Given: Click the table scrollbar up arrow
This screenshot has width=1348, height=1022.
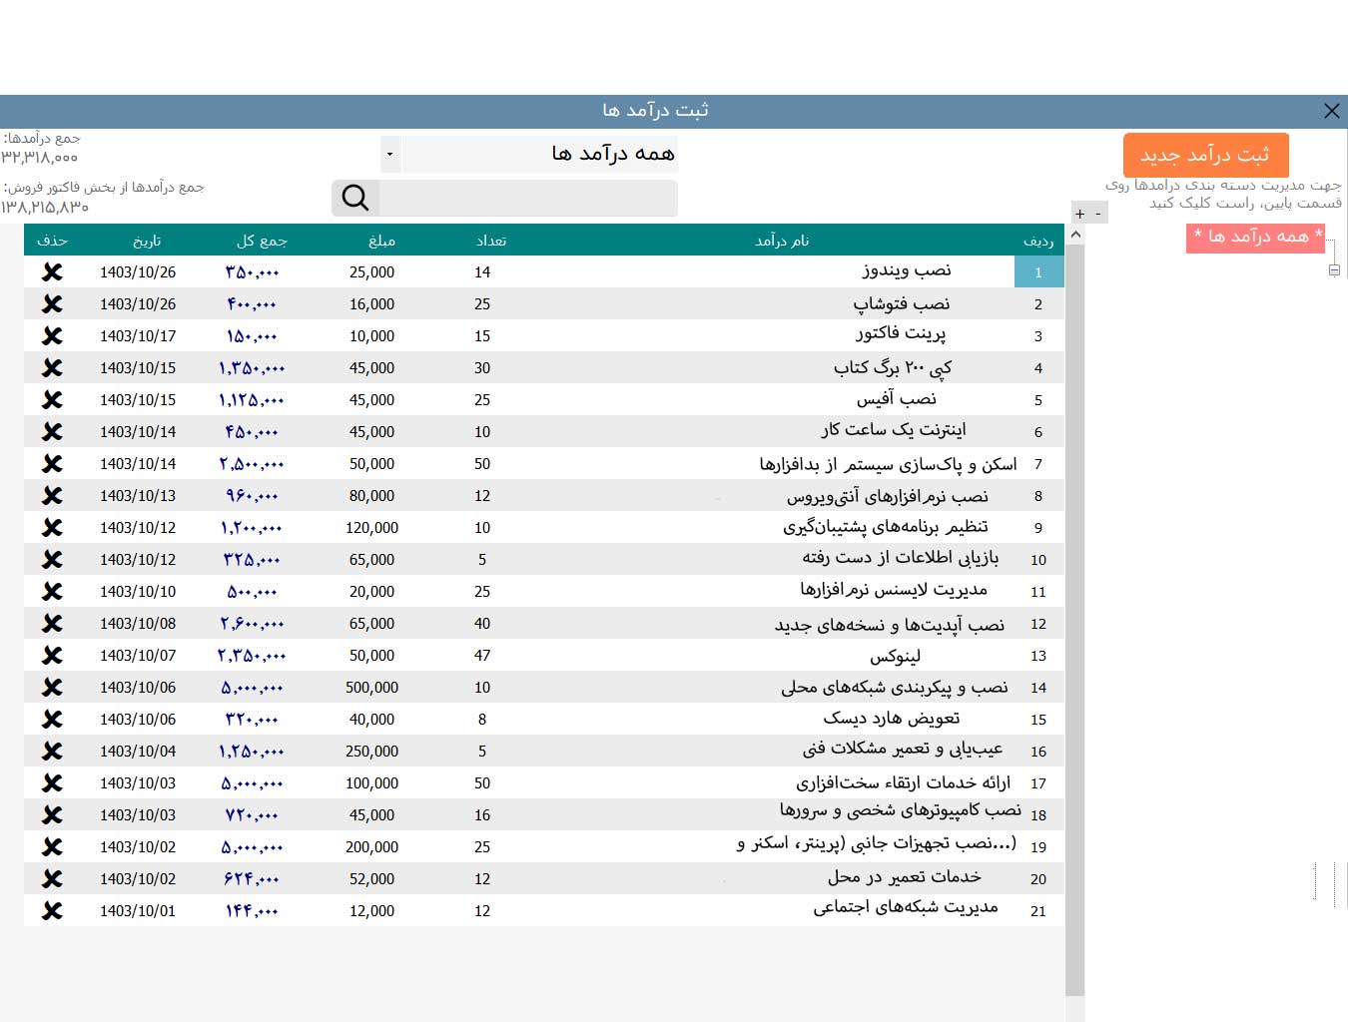Looking at the screenshot, I should (x=1075, y=235).
